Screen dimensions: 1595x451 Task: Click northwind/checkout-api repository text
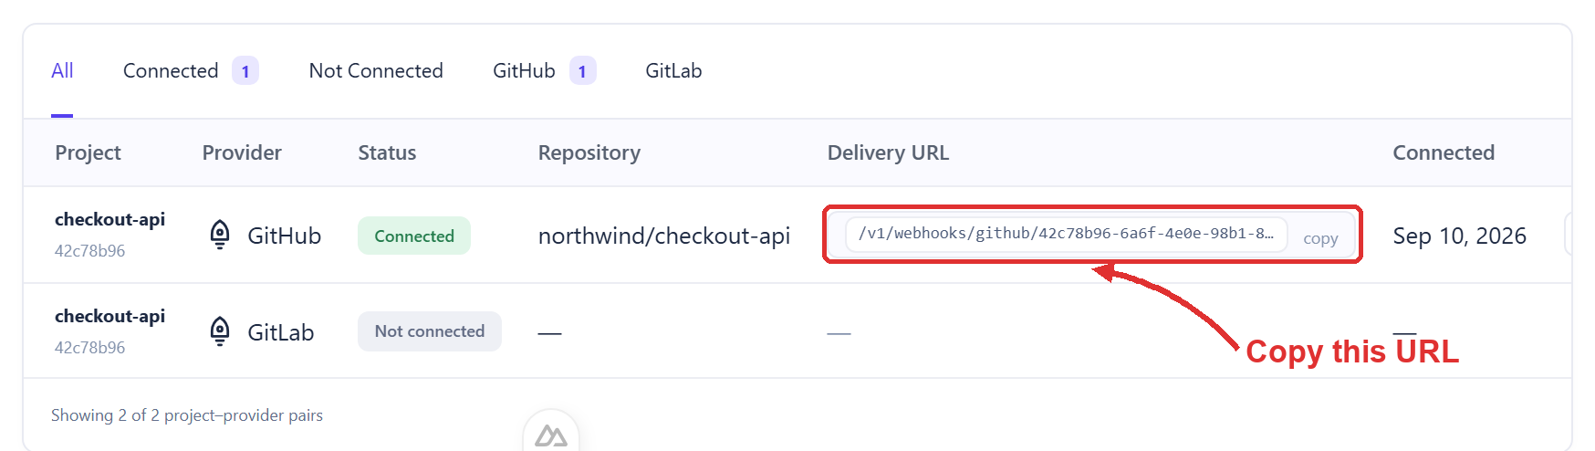tap(664, 236)
